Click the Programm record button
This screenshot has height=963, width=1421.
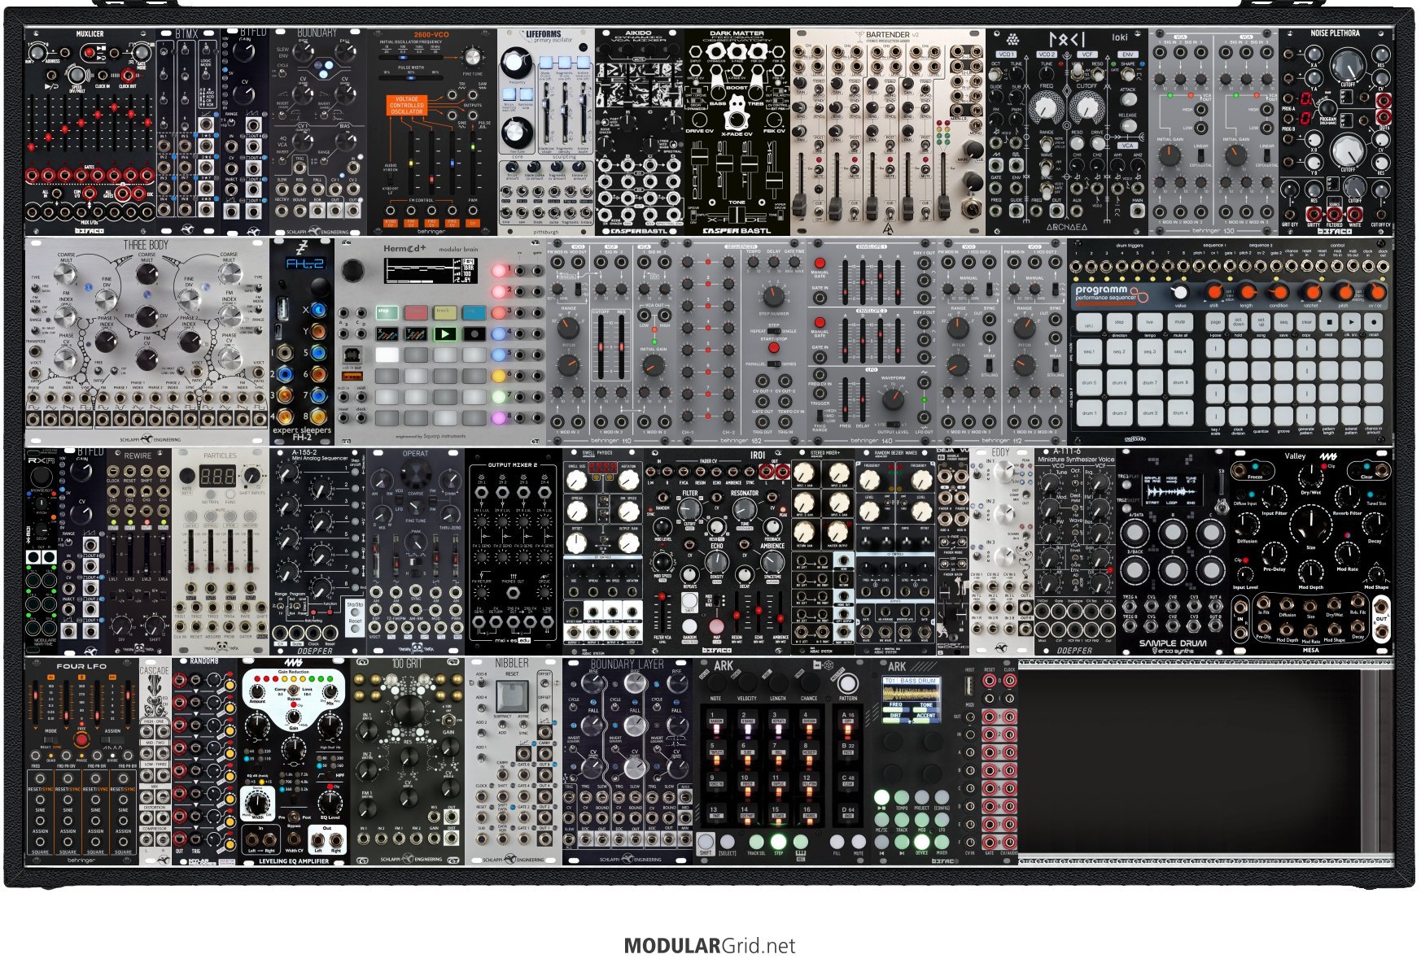(x=1373, y=322)
